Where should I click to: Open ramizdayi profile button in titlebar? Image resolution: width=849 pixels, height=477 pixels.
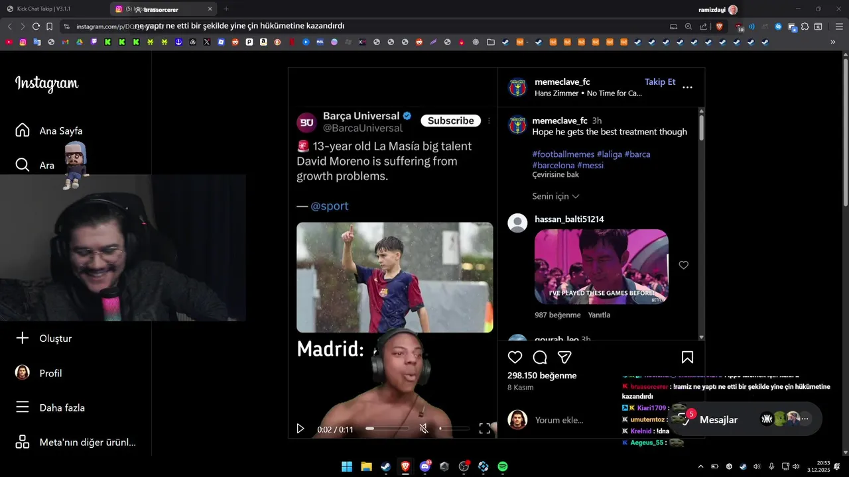(718, 9)
